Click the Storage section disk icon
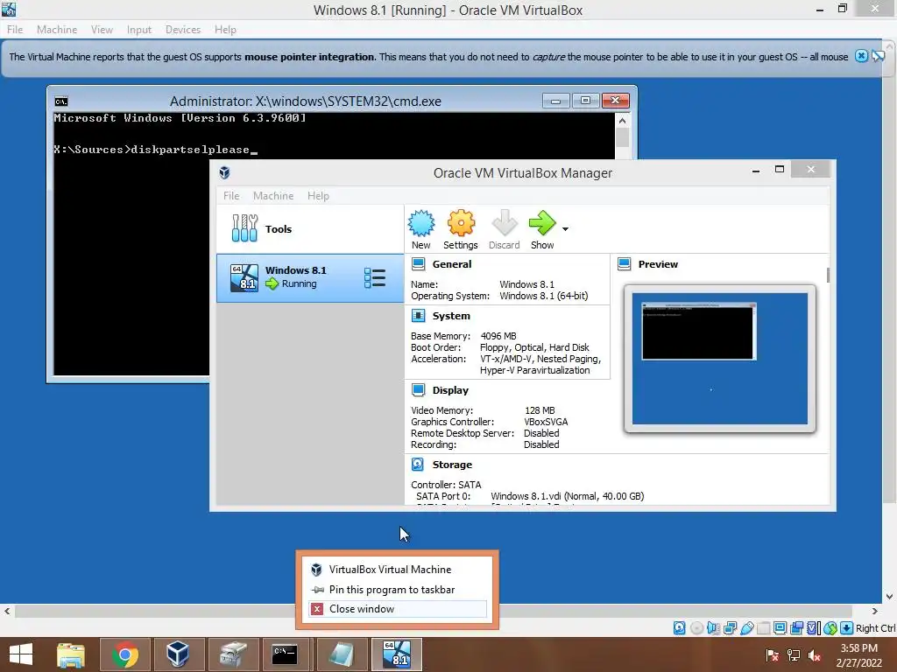Viewport: 897px width, 672px height. 418,465
